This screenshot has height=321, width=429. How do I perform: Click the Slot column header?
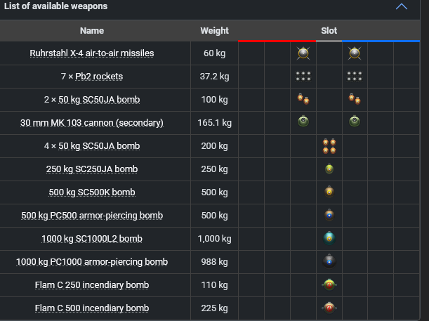point(329,31)
